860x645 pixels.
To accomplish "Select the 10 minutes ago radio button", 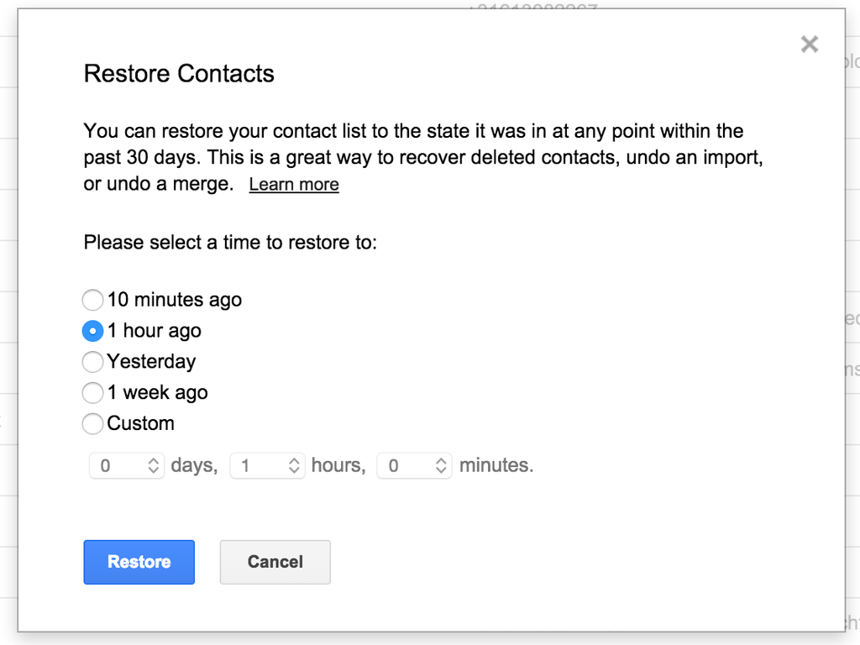I will click(x=92, y=300).
